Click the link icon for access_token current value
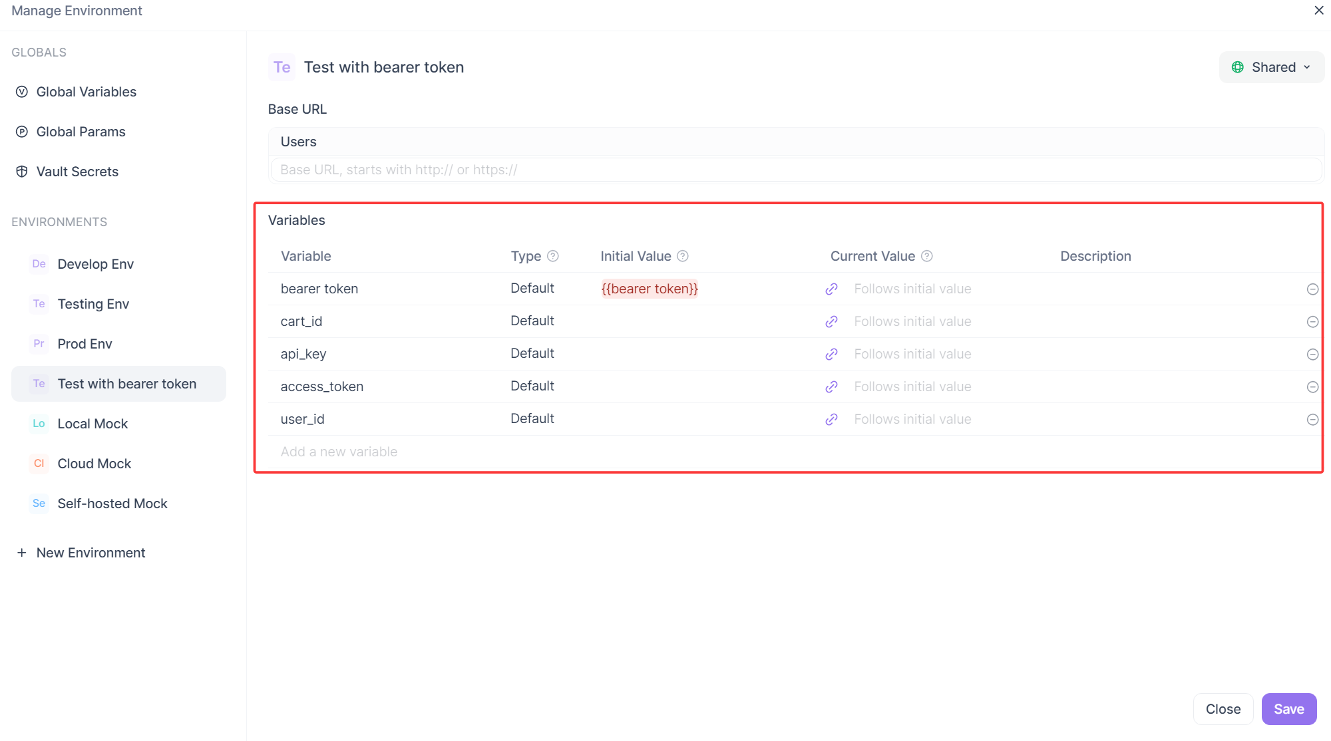 coord(831,386)
